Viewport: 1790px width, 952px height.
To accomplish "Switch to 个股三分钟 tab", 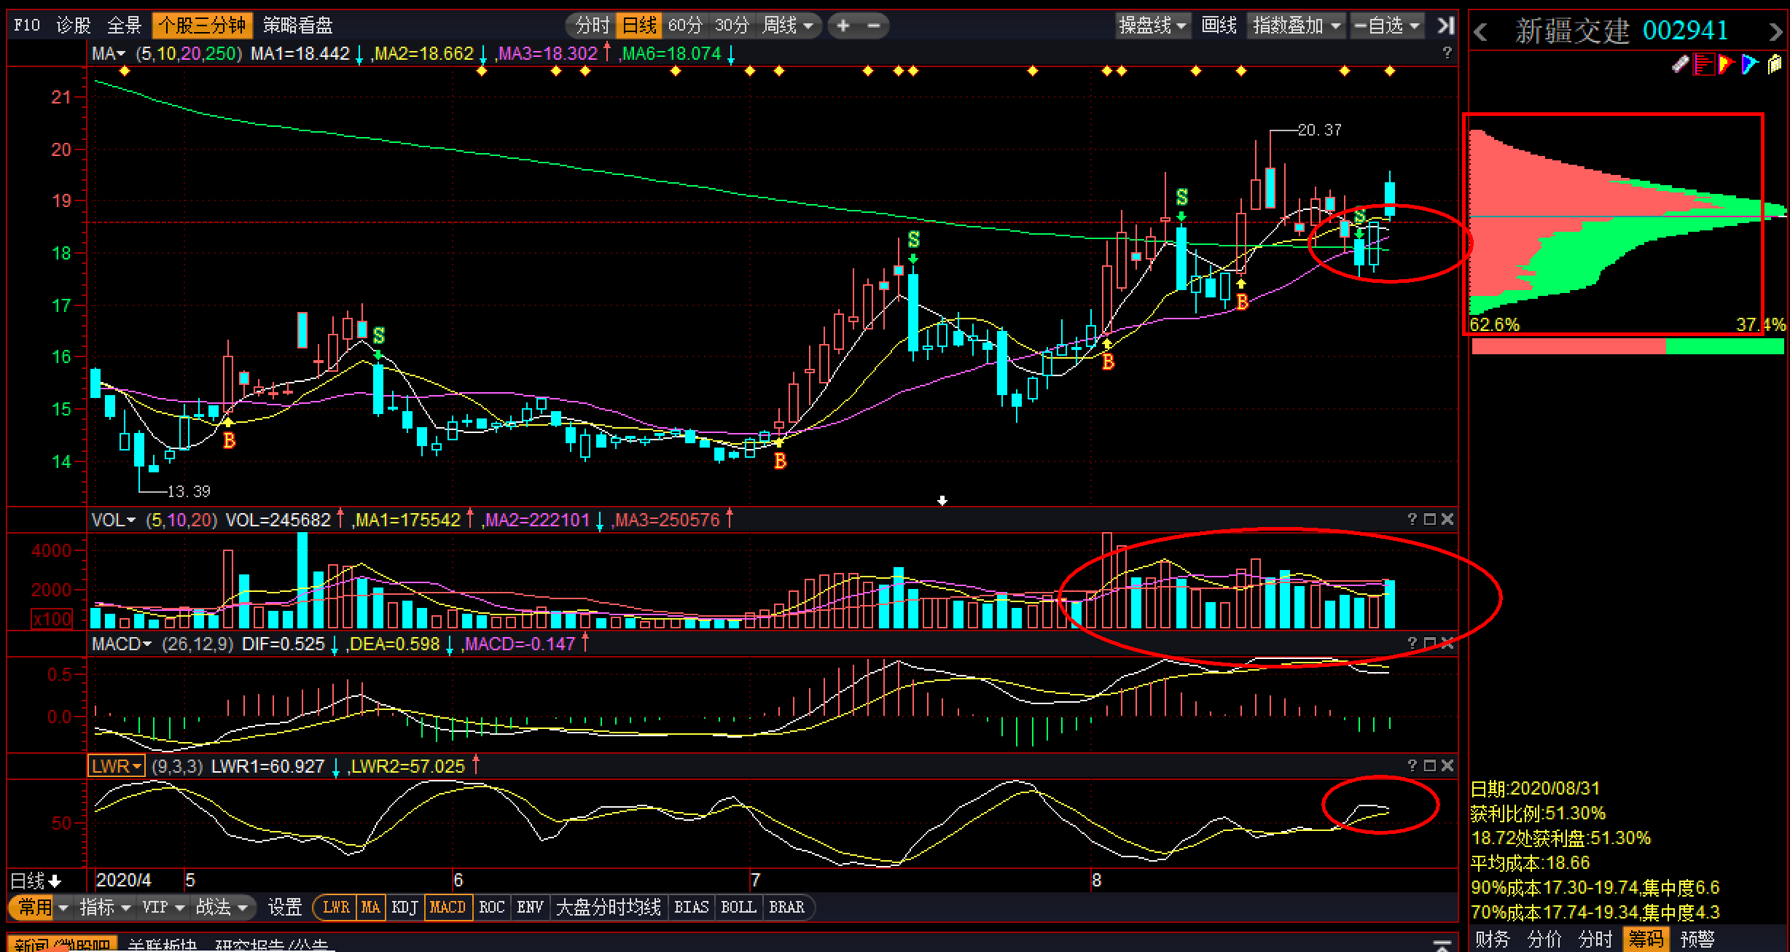I will pyautogui.click(x=202, y=26).
